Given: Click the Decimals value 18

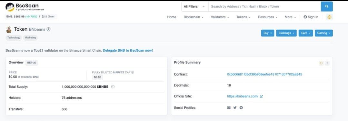Looking at the screenshot, I should [x=229, y=85].
